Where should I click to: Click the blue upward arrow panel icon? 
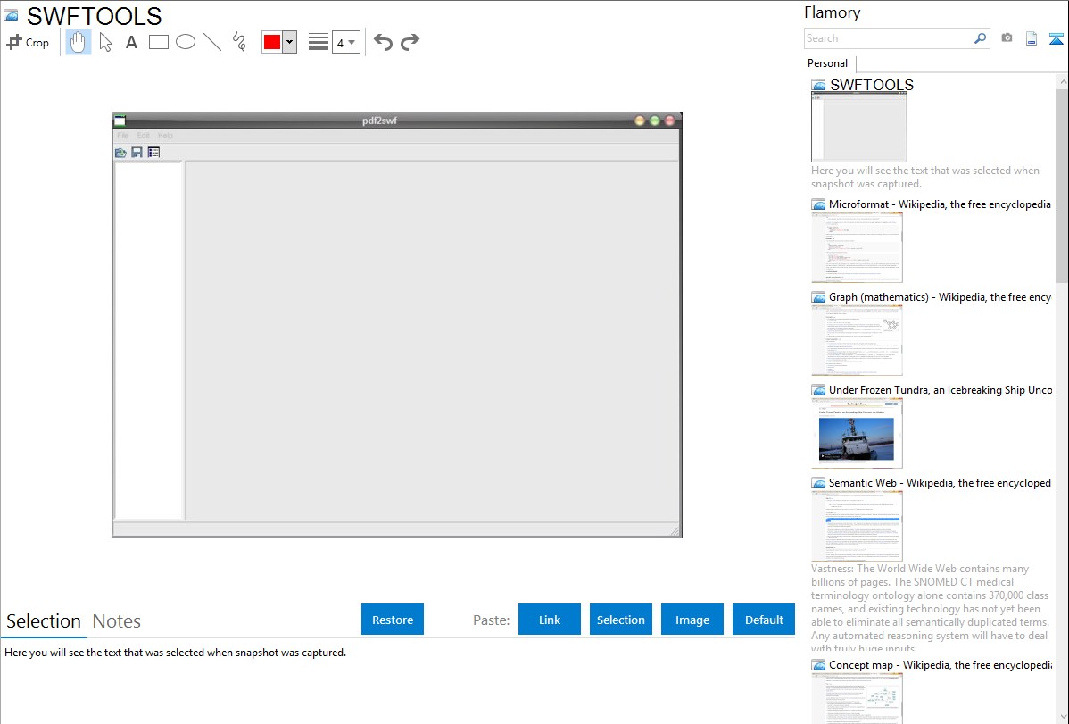[x=1056, y=38]
